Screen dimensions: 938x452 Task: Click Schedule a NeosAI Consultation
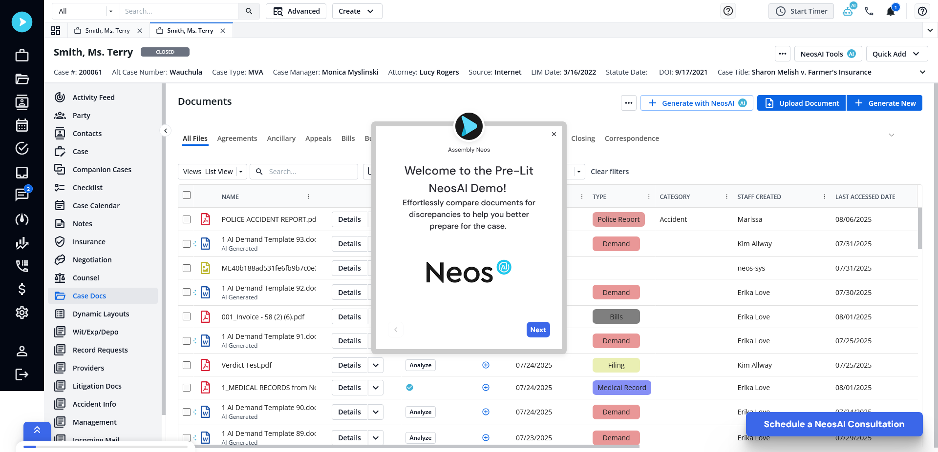[x=834, y=424]
